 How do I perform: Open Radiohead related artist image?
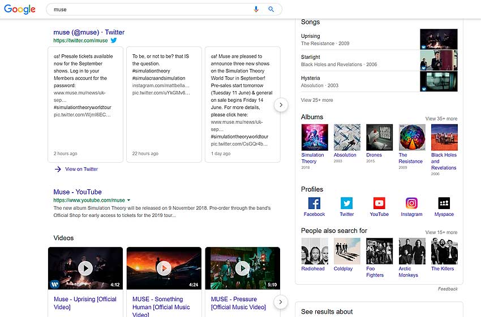click(x=315, y=251)
